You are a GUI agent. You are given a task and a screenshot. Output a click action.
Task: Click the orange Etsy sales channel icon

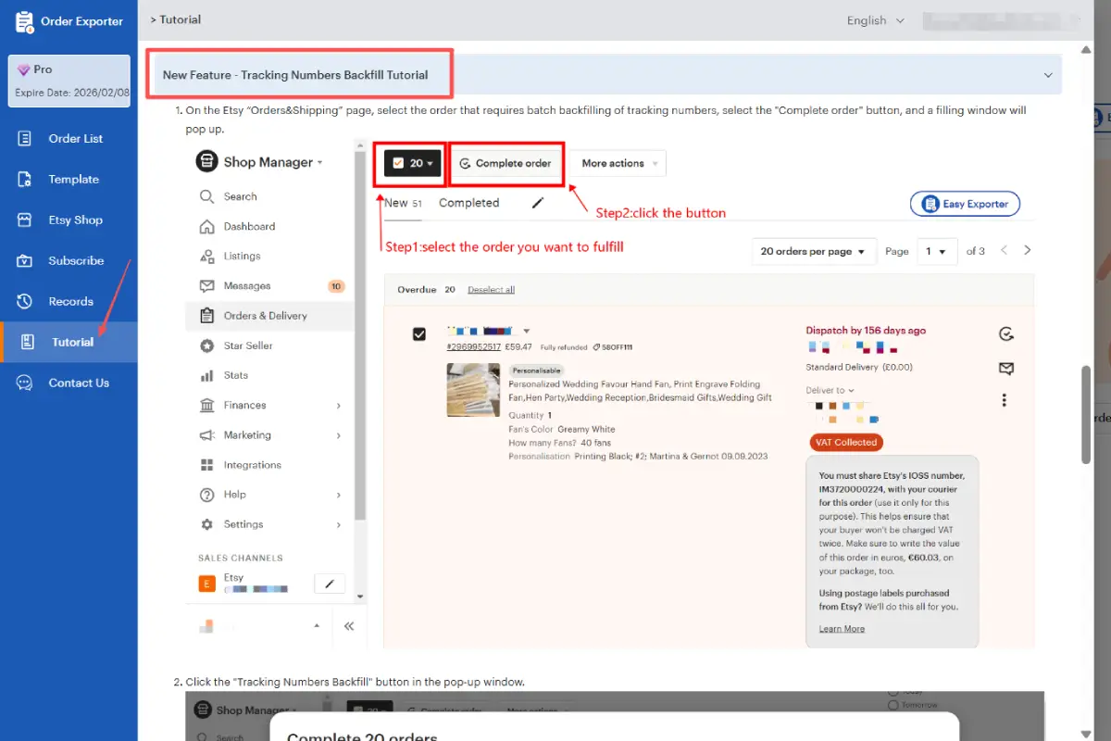pos(207,584)
